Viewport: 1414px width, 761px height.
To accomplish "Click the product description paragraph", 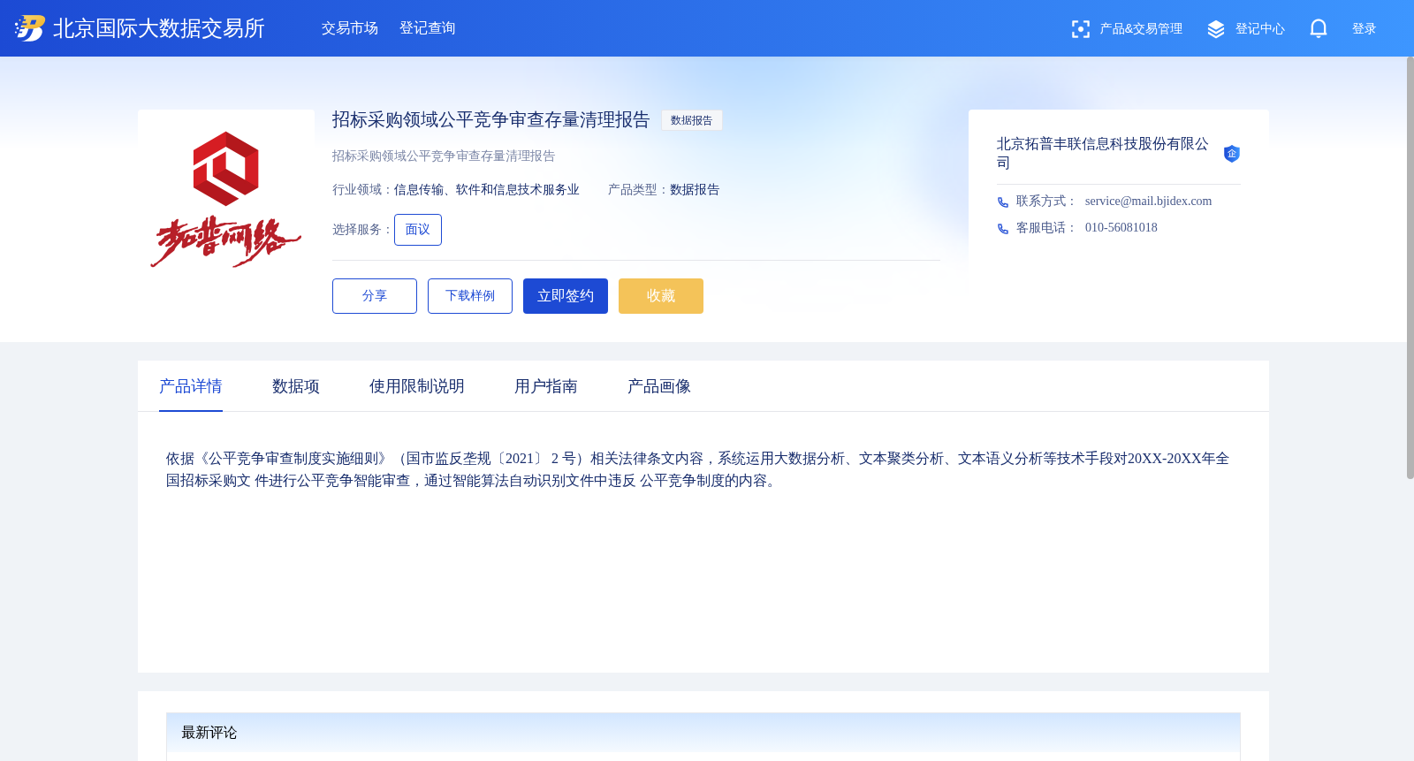I will (x=698, y=469).
